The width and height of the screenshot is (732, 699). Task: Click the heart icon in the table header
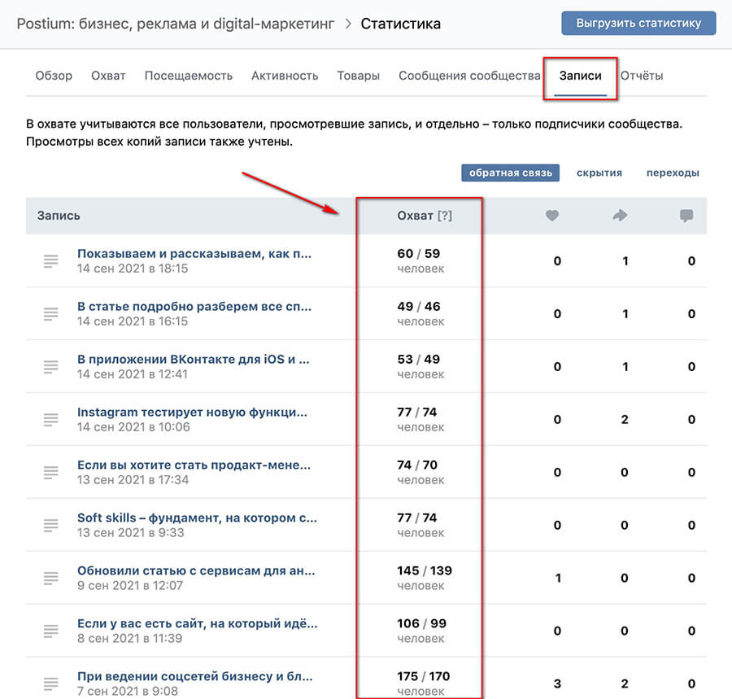552,215
